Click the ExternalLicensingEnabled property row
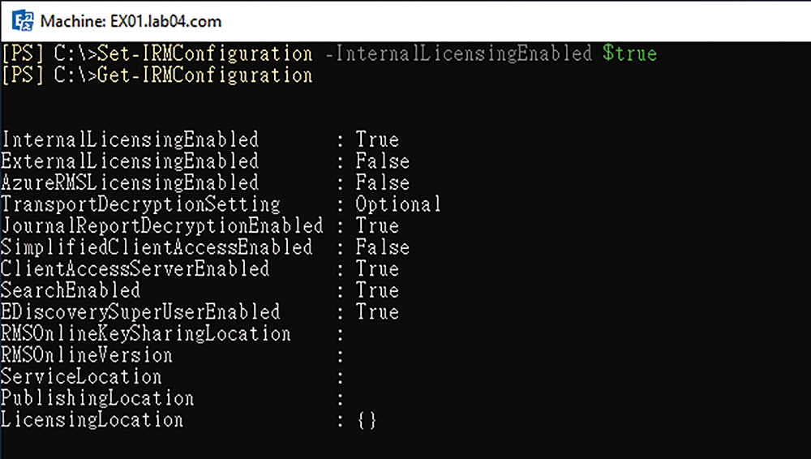 point(205,161)
